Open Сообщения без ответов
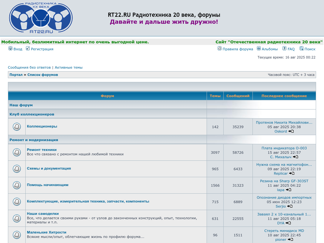Viewport: 324px width, 243px height. click(x=29, y=67)
